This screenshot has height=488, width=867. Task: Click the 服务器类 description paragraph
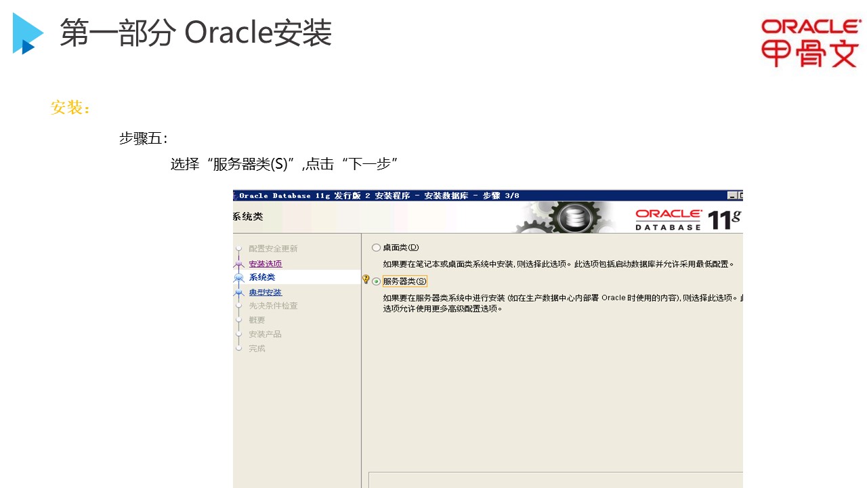562,303
